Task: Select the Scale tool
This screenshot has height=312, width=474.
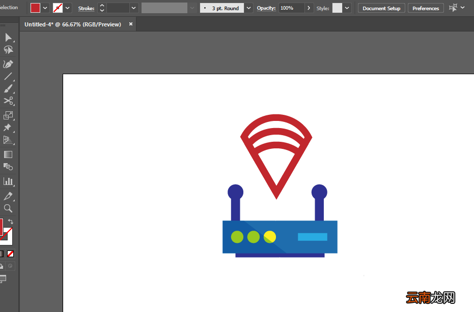Action: tap(8, 115)
